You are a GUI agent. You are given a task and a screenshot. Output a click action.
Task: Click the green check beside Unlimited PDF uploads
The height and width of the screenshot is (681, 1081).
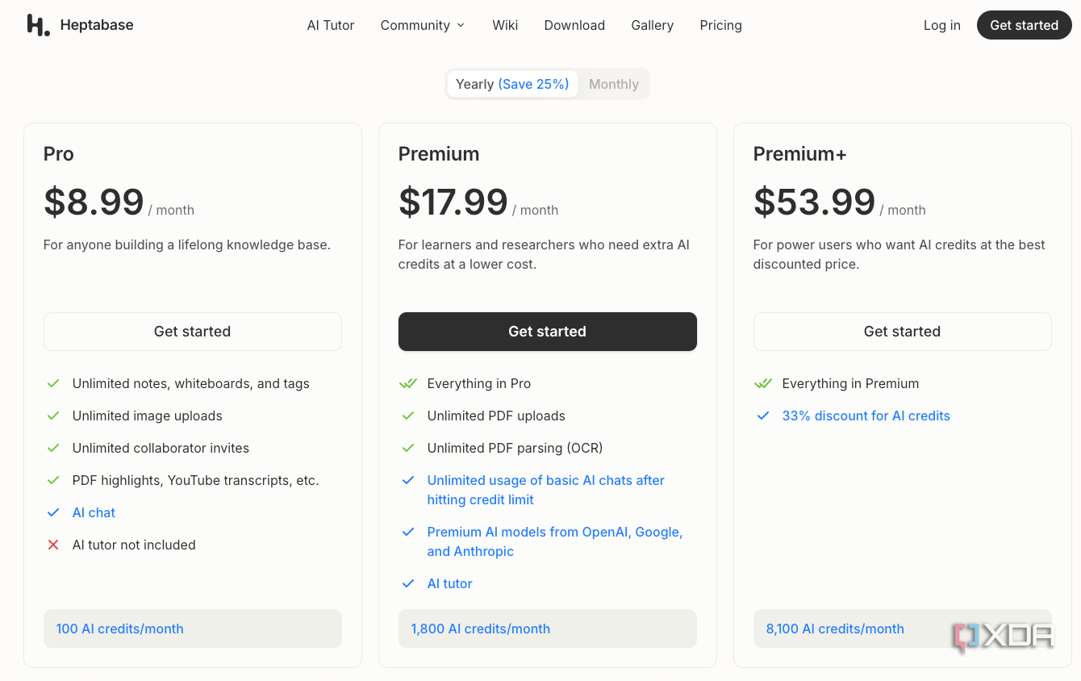click(408, 416)
